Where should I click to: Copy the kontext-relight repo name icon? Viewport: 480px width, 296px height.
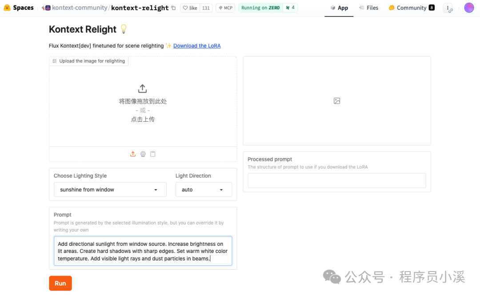(x=173, y=8)
